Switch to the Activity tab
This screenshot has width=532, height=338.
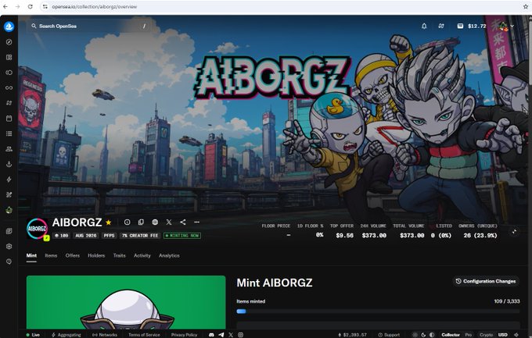[x=142, y=256]
